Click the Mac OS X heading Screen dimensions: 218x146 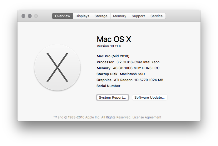114,39
